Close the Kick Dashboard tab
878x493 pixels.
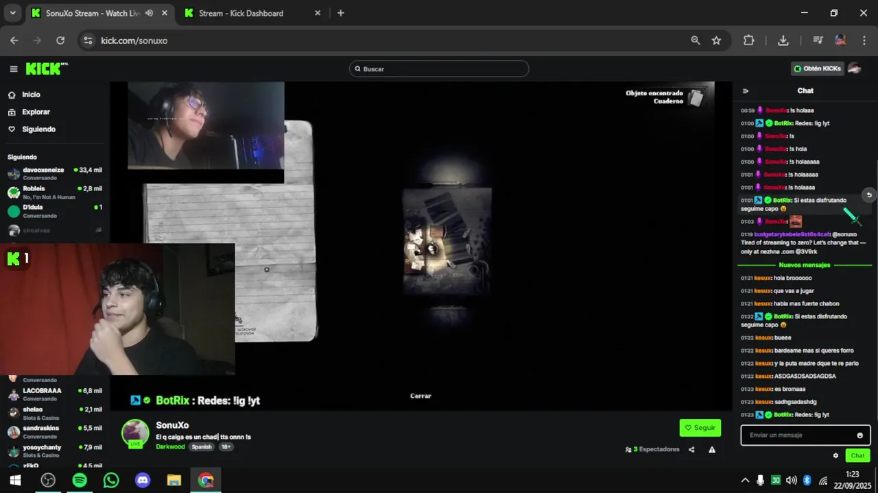(317, 13)
